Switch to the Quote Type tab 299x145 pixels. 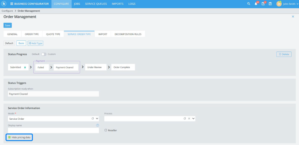pyautogui.click(x=53, y=34)
